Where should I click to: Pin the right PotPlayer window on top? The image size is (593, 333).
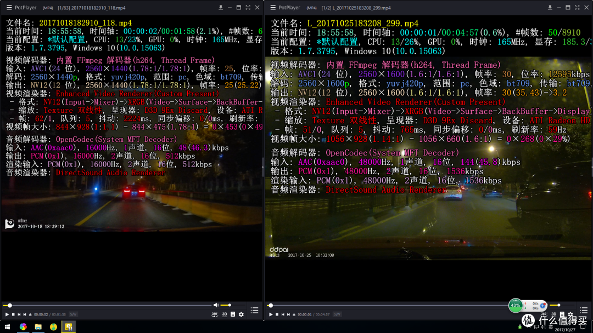pos(550,8)
